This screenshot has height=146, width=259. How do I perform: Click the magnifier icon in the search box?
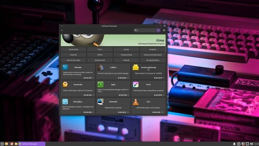coord(136,30)
